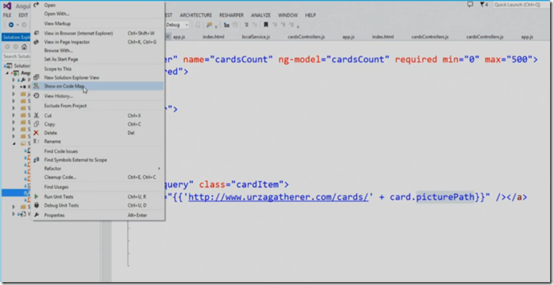The width and height of the screenshot is (553, 285).
Task: Click the Home icon in Solution Explorer
Action: (x=24, y=47)
